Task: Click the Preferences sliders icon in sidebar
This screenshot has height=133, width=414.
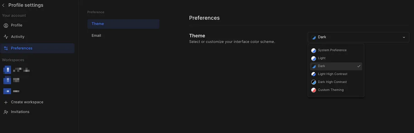Action: (x=6, y=48)
